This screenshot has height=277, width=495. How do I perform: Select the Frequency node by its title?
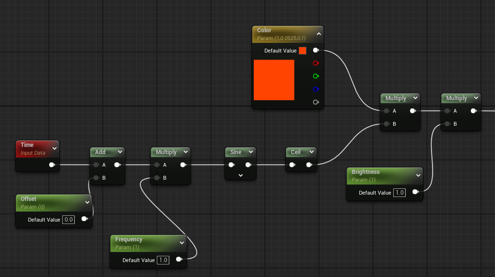pos(128,239)
